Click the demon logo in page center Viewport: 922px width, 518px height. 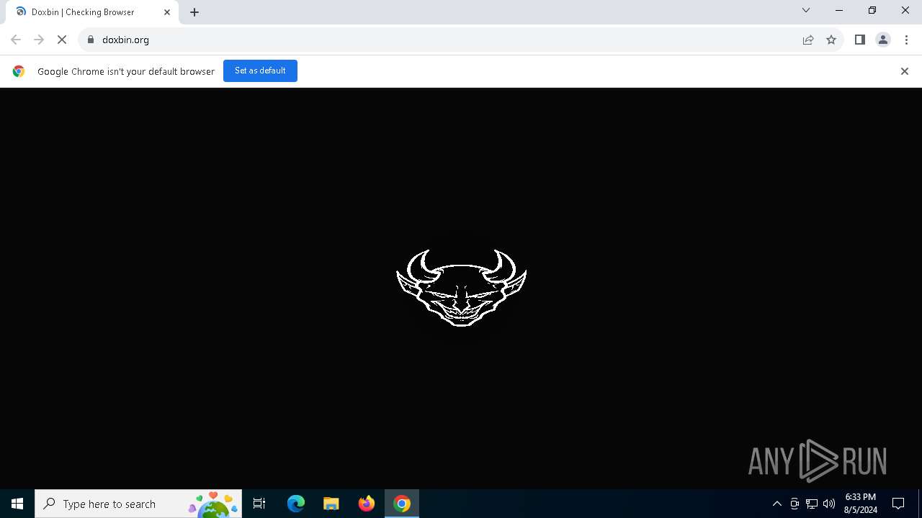(461, 288)
